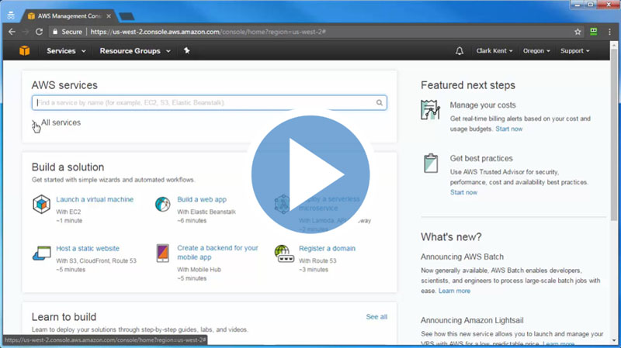Open the notifications bell
Screen dimensions: 621x348
coord(460,51)
